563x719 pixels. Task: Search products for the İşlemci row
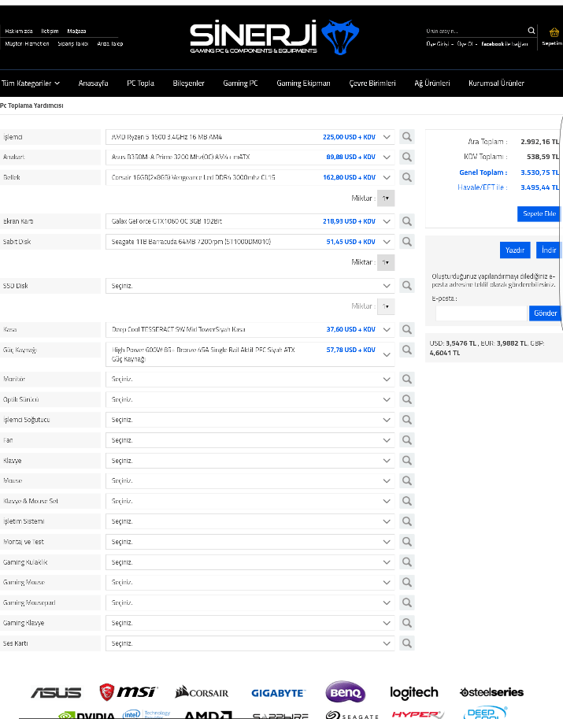click(x=406, y=137)
